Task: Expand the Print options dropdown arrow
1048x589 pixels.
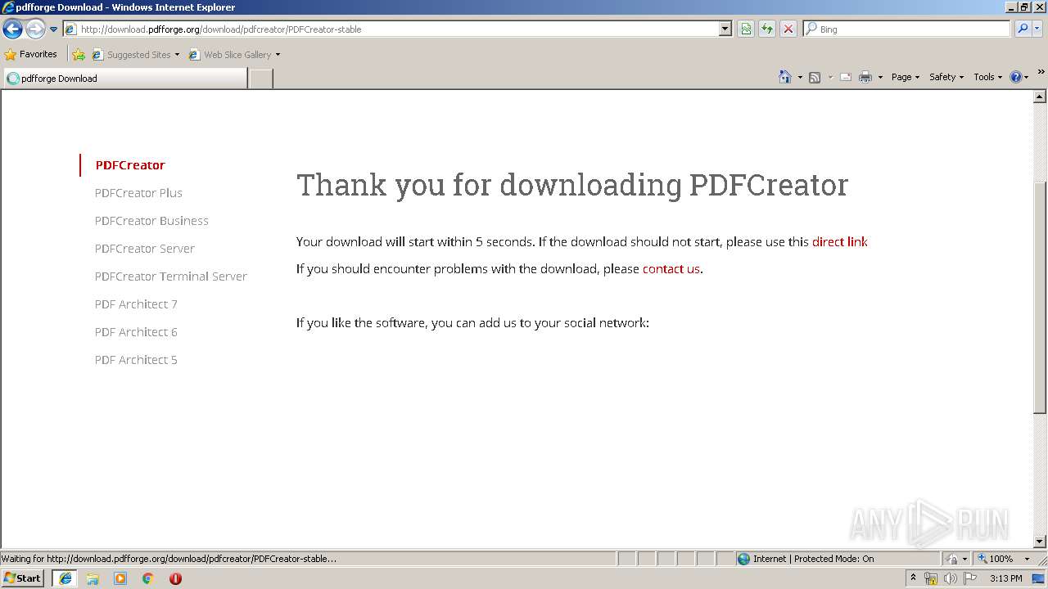Action: pos(880,77)
